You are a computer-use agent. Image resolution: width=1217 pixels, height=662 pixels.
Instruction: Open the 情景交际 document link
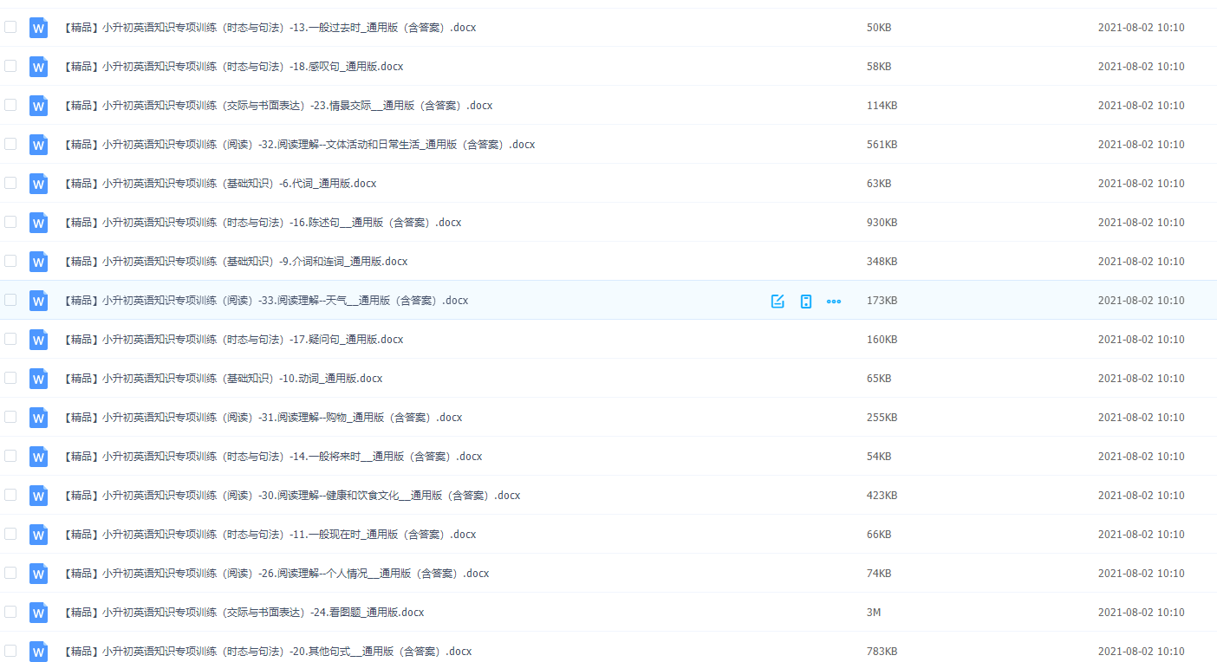(277, 106)
